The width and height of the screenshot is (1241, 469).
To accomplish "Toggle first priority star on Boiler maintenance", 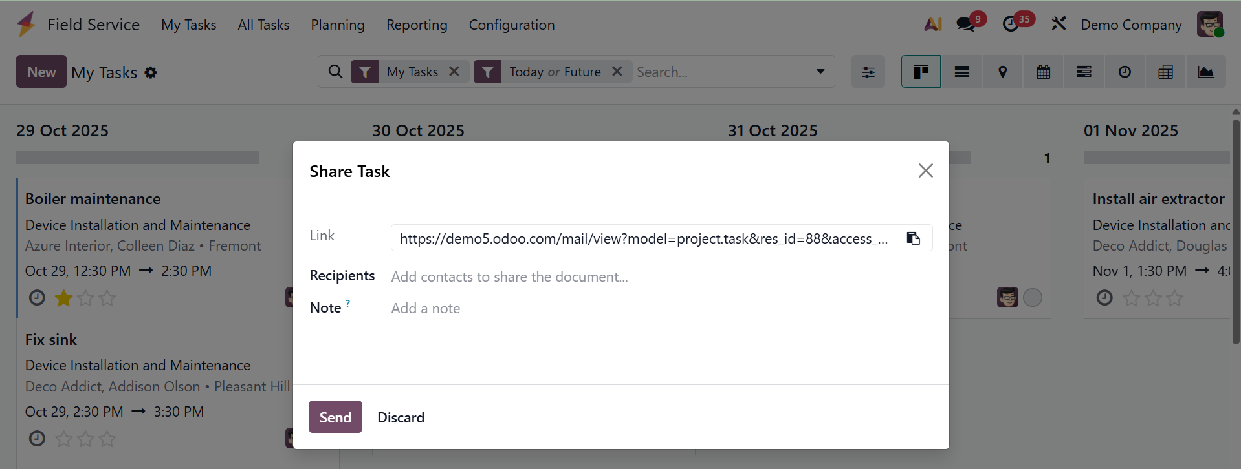I will point(63,298).
